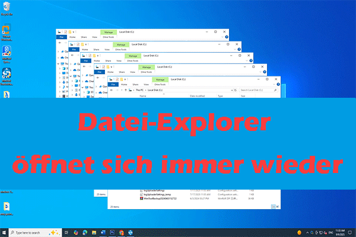This screenshot has height=237, width=356.
Task: Open Microsoft Edge from the taskbar
Action: pos(85,232)
